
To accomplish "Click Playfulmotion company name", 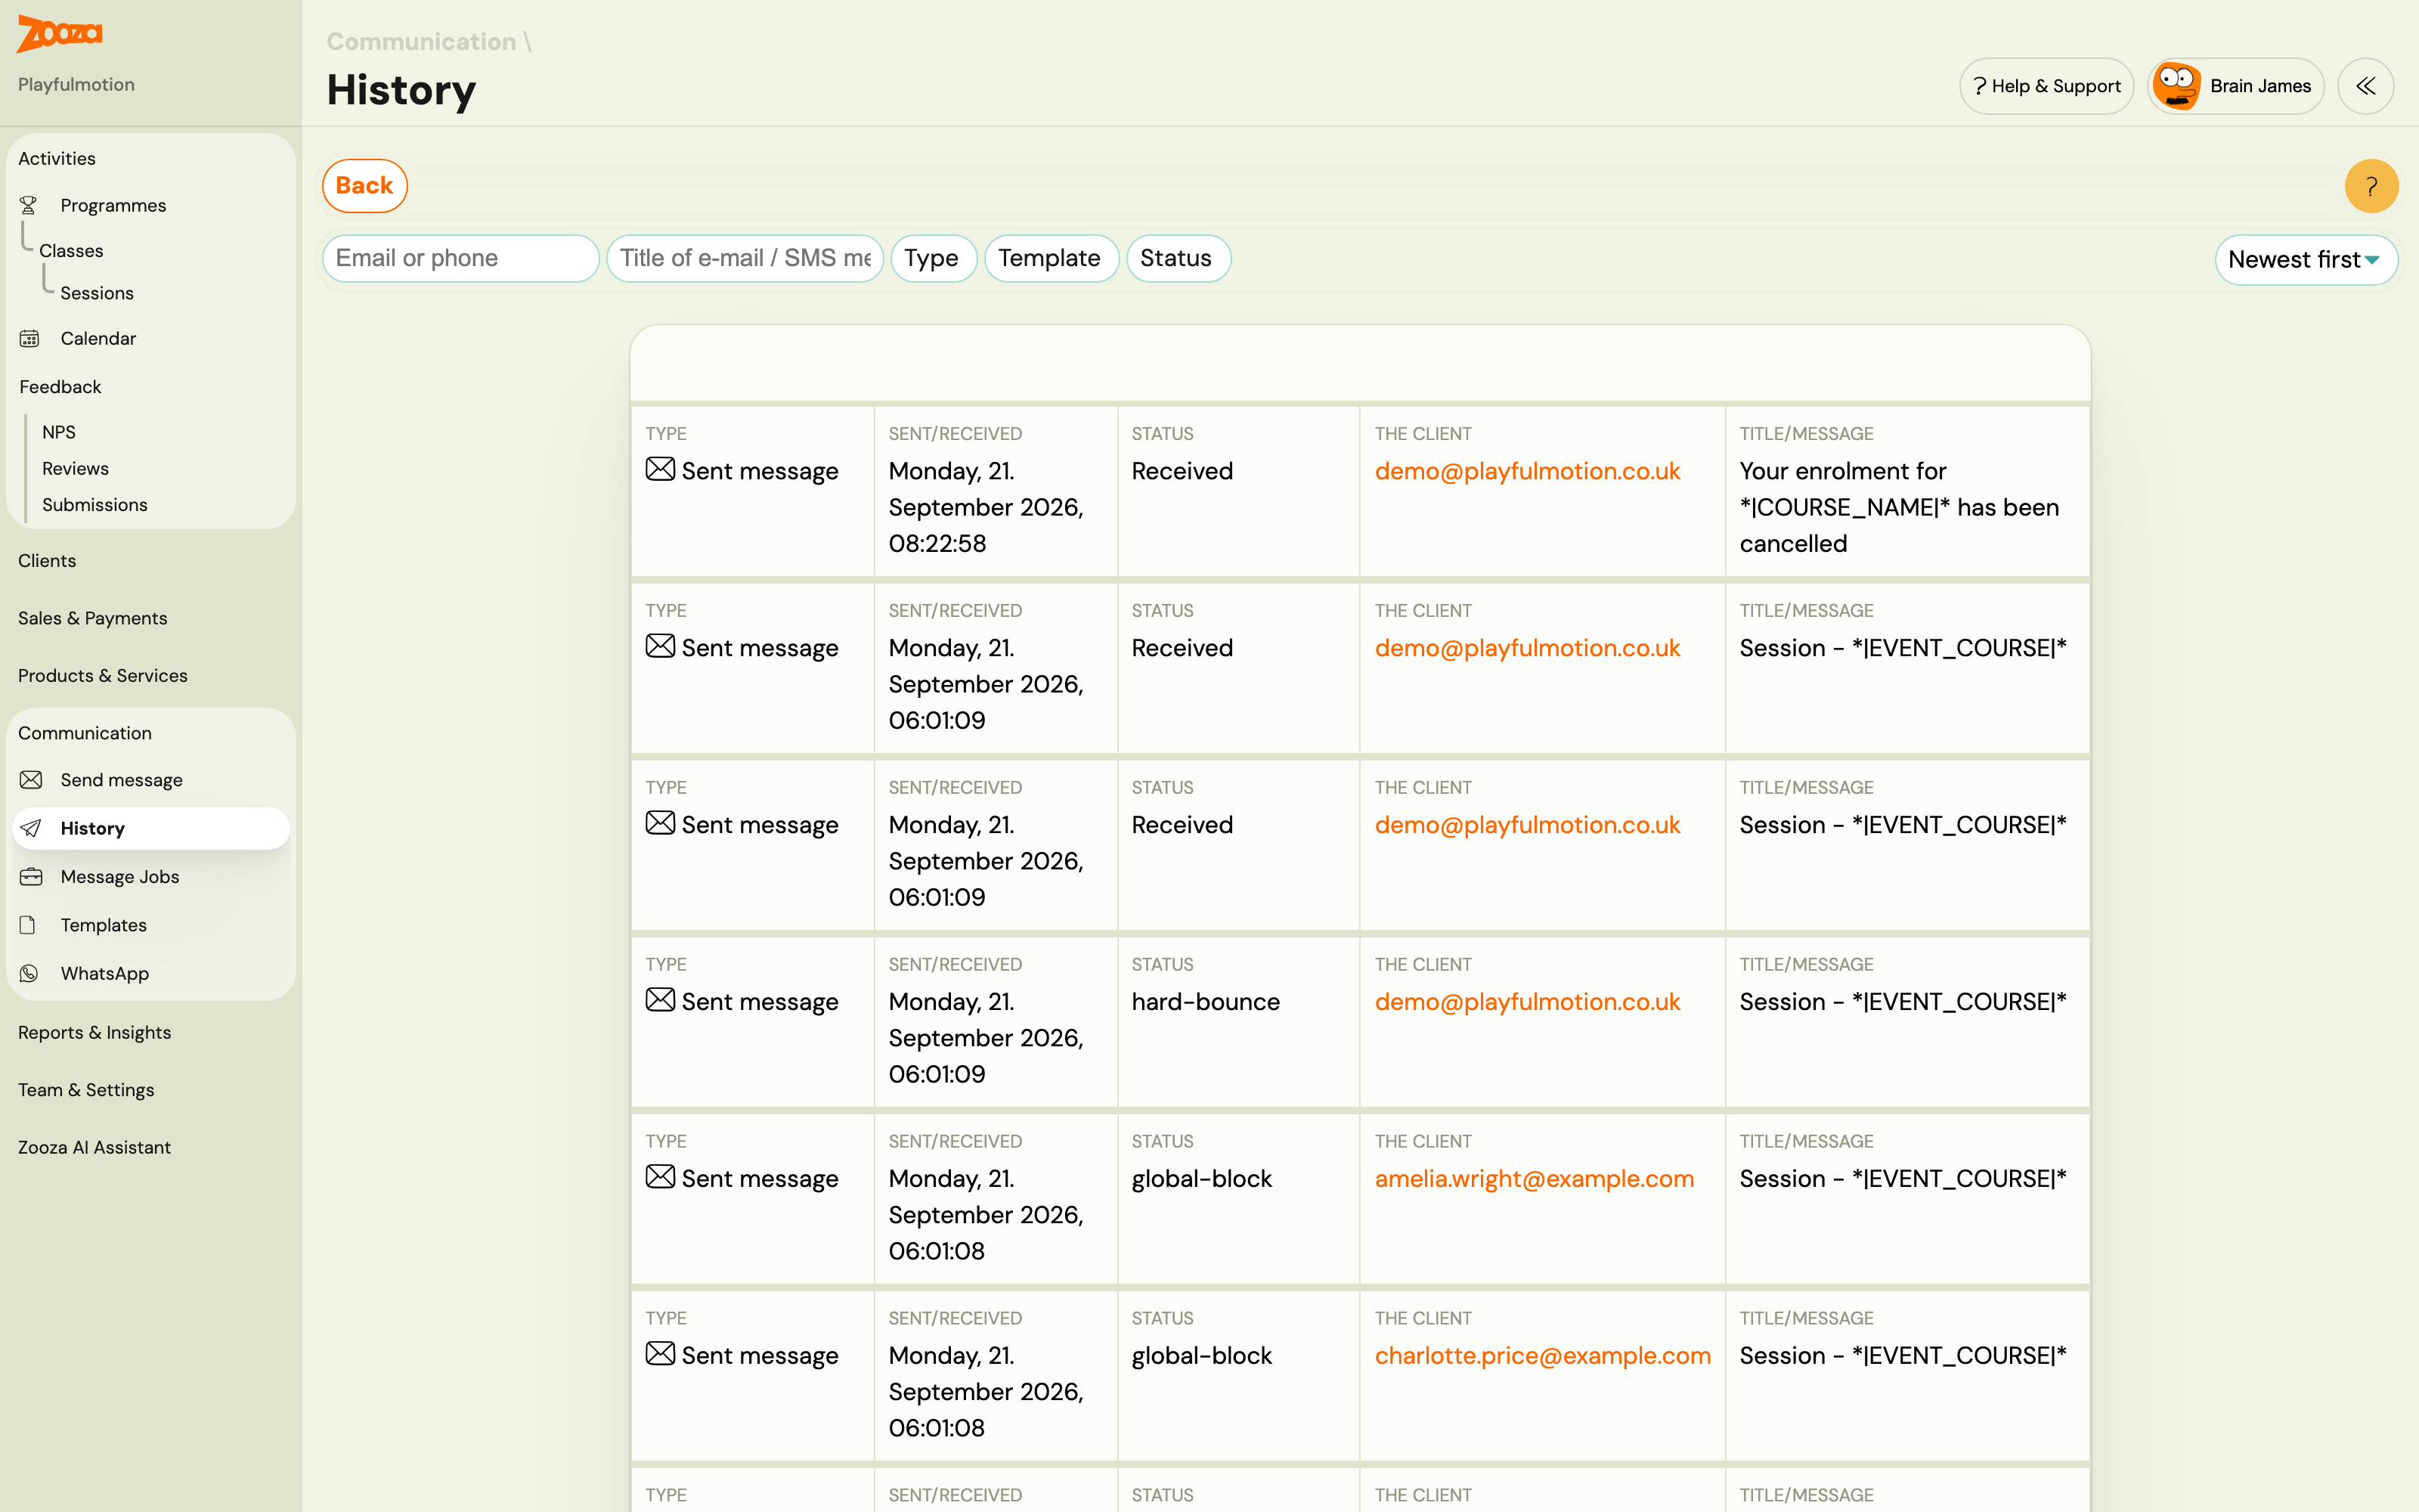I will point(76,85).
